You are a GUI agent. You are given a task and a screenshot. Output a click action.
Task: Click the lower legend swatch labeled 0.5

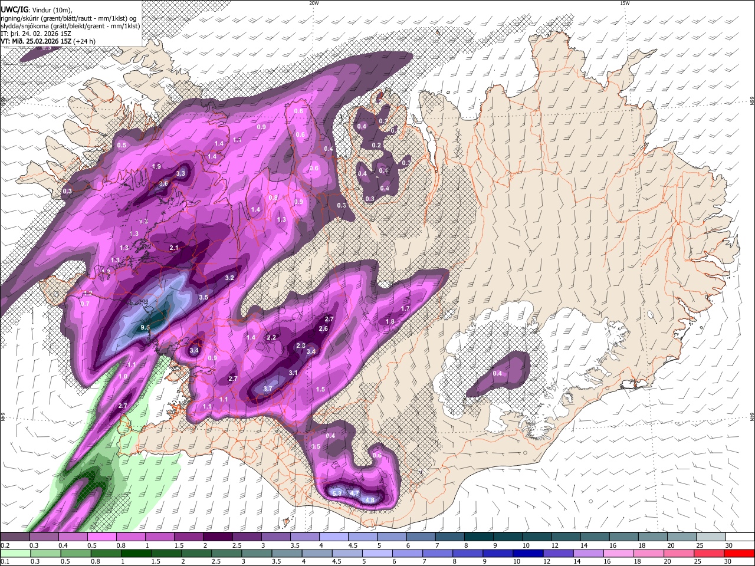click(75, 553)
